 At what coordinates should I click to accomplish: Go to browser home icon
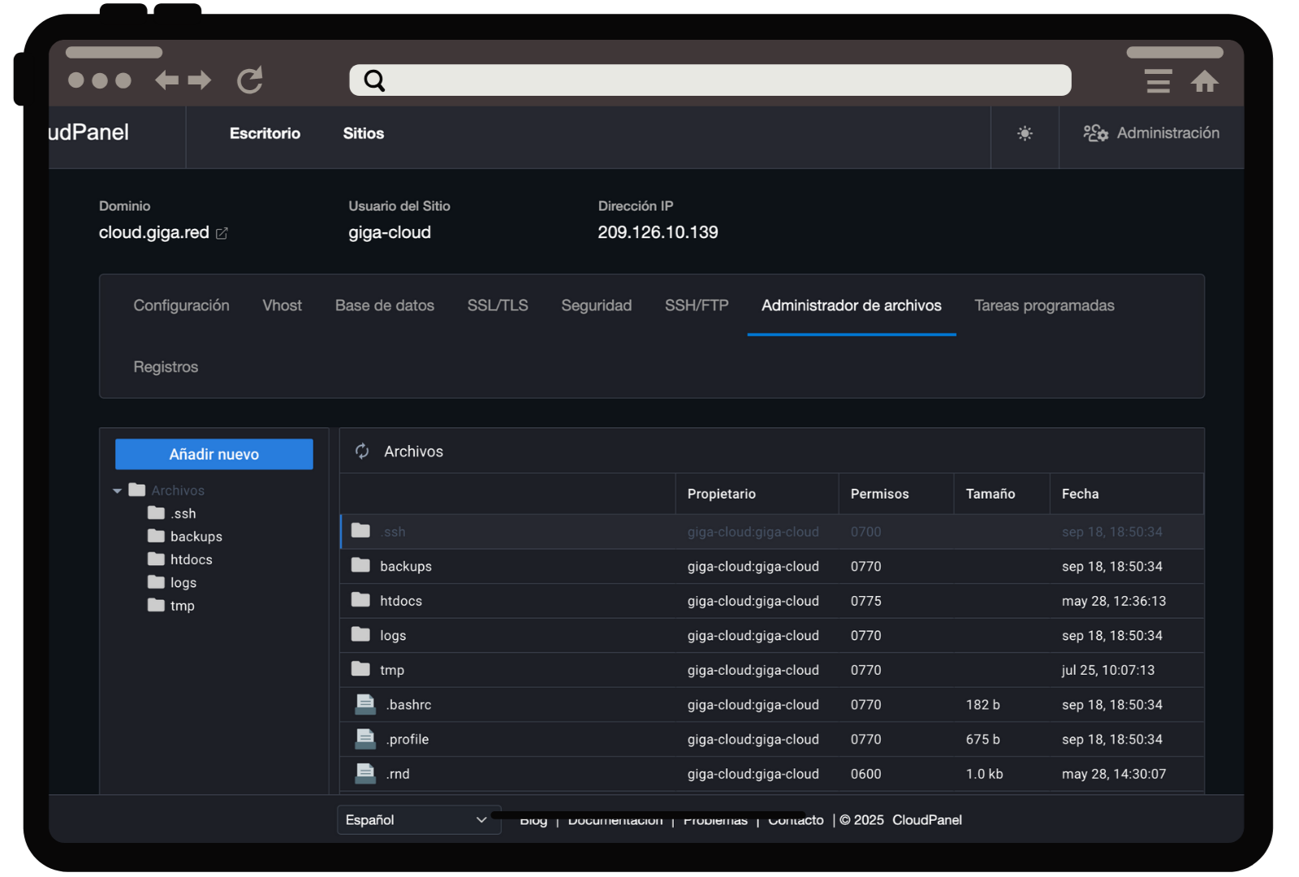pos(1204,81)
